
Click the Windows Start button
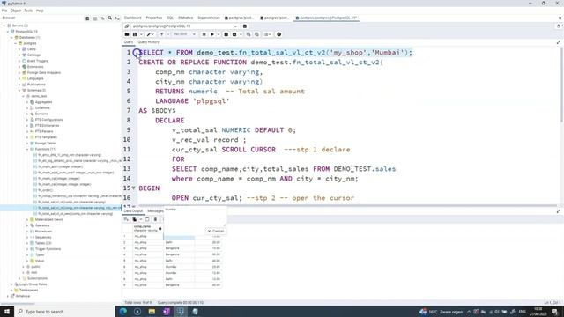[x=7, y=312]
